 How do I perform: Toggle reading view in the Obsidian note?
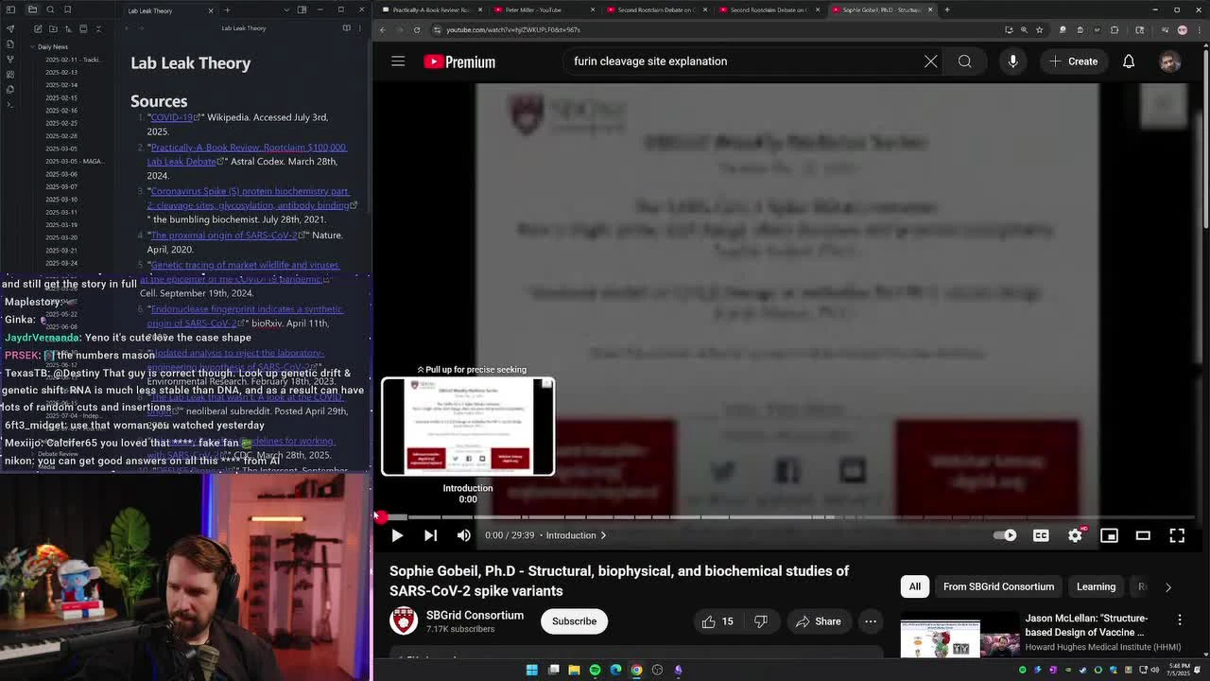(x=346, y=28)
